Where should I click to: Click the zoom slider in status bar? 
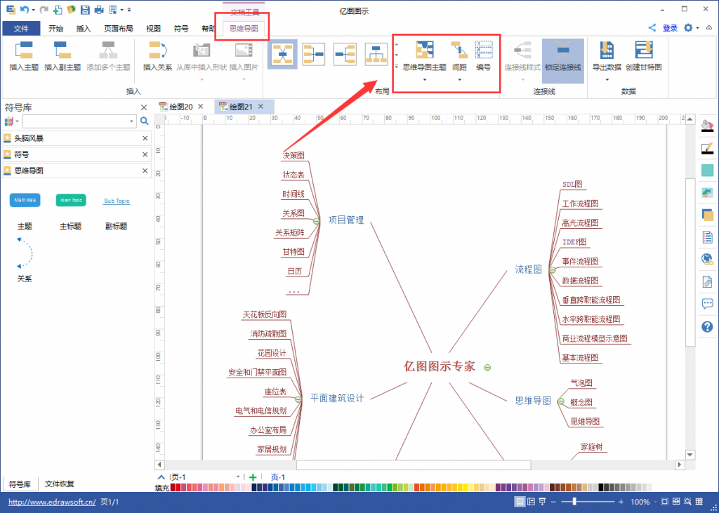pyautogui.click(x=587, y=502)
